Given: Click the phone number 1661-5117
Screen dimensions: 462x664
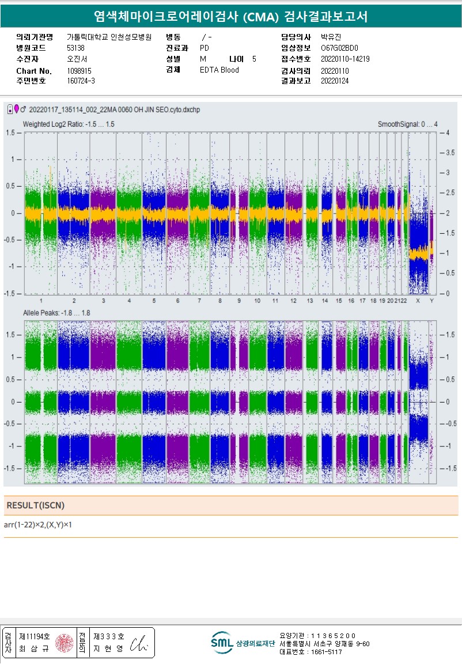Looking at the screenshot, I should point(327,652).
